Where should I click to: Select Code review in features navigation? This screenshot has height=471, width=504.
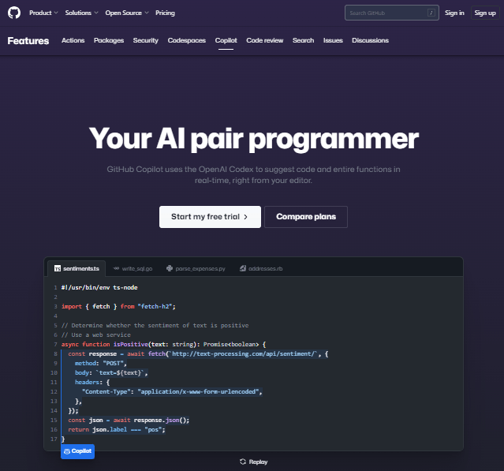click(x=265, y=40)
